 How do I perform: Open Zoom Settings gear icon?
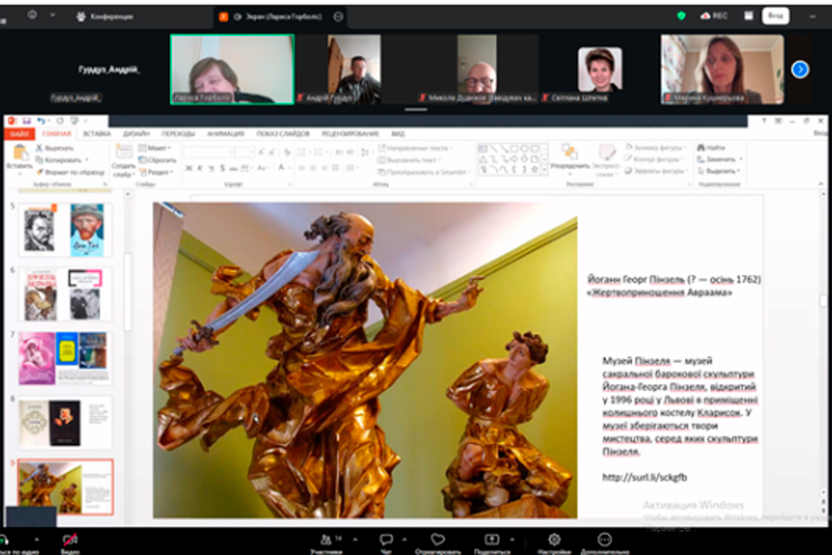point(554,539)
